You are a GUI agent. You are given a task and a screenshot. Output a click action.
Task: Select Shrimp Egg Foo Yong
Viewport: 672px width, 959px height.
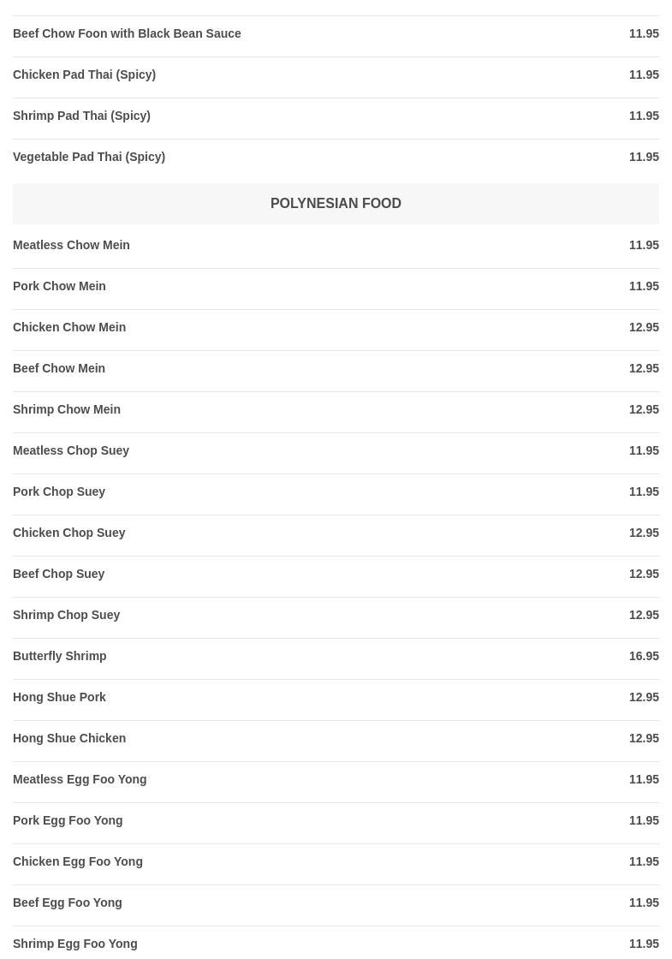point(75,944)
